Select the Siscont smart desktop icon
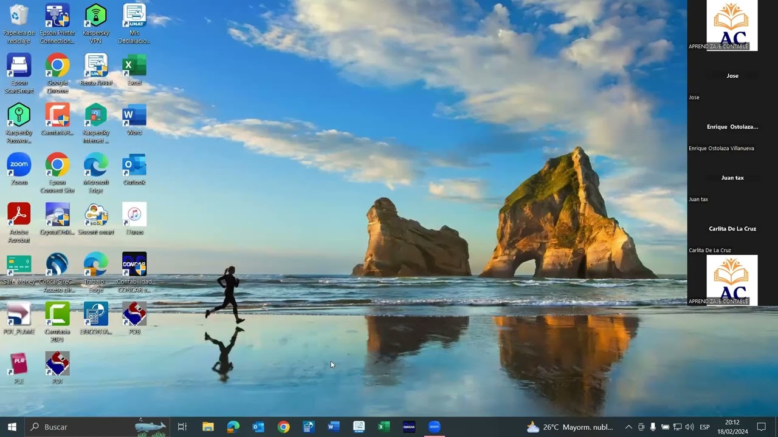The height and width of the screenshot is (437, 778). point(95,219)
